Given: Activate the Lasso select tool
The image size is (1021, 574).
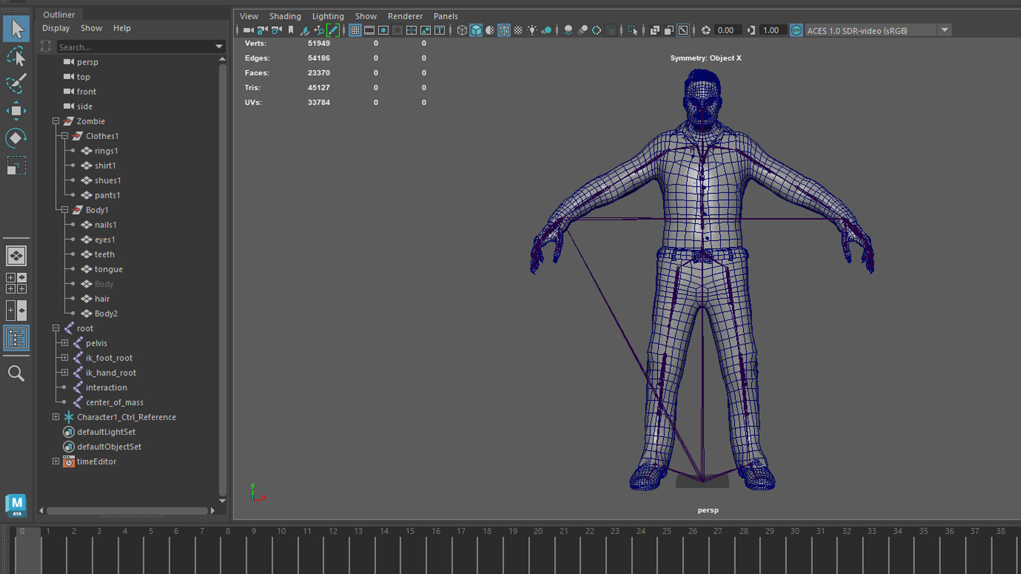Looking at the screenshot, I should coord(16,57).
